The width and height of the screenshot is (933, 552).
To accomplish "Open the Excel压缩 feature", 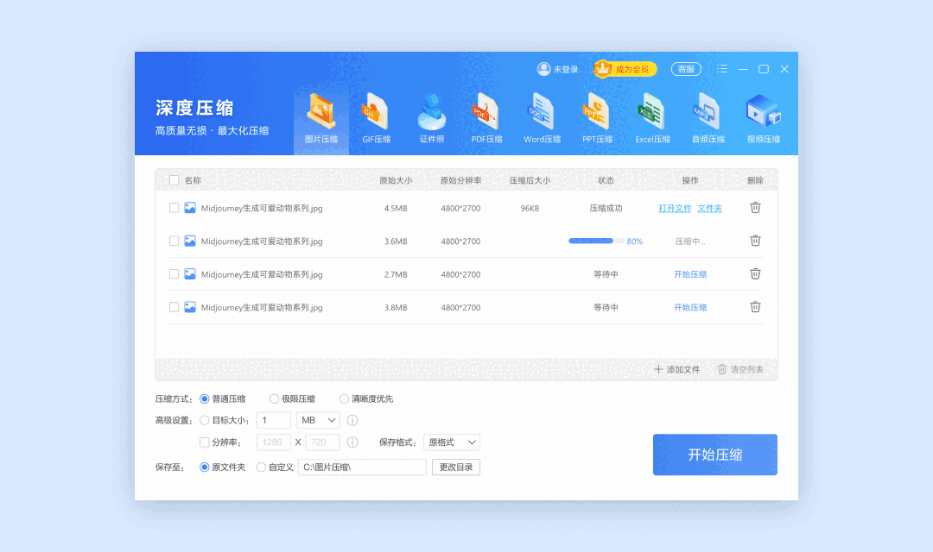I will 652,116.
